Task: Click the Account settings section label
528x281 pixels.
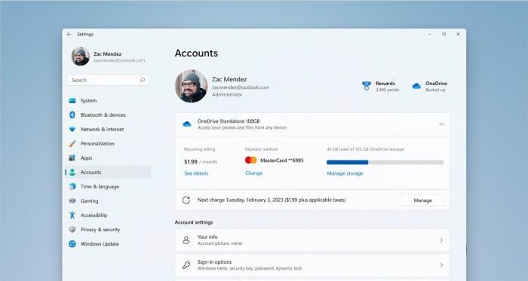Action: 194,222
